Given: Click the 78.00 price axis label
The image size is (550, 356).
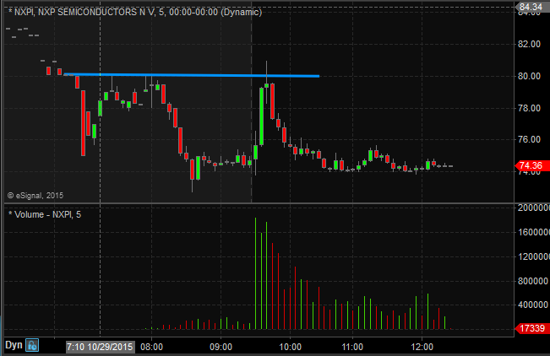Looking at the screenshot, I should pyautogui.click(x=530, y=108).
